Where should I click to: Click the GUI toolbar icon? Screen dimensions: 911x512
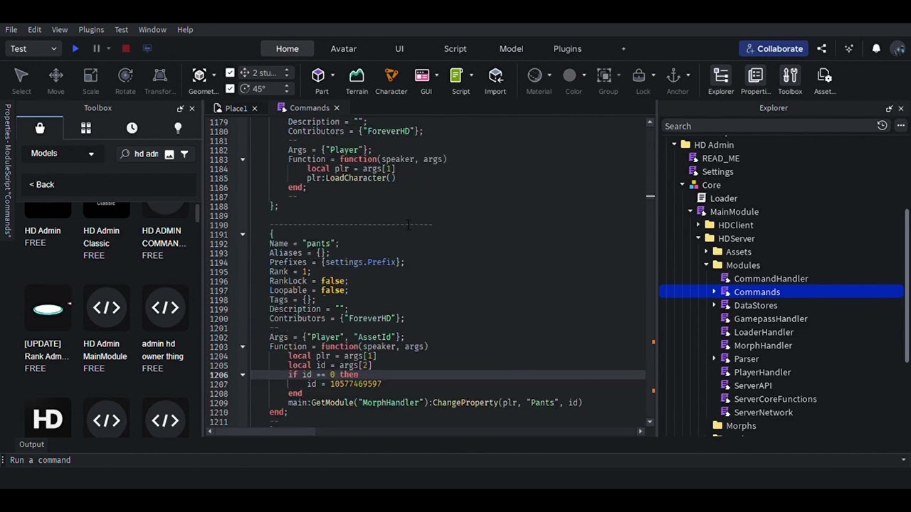(x=423, y=75)
